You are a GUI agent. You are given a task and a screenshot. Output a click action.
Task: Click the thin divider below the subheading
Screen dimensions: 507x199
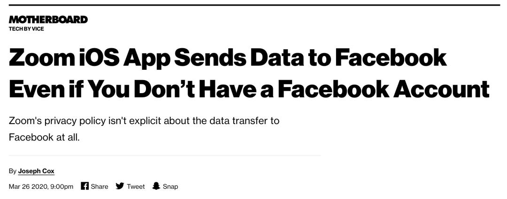(x=165, y=155)
